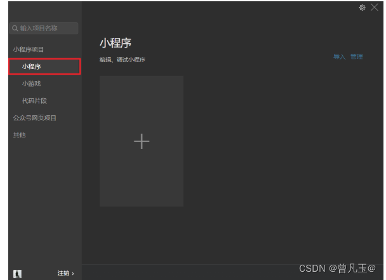386x280 pixels.
Task: Click the 导入 link
Action: click(339, 56)
